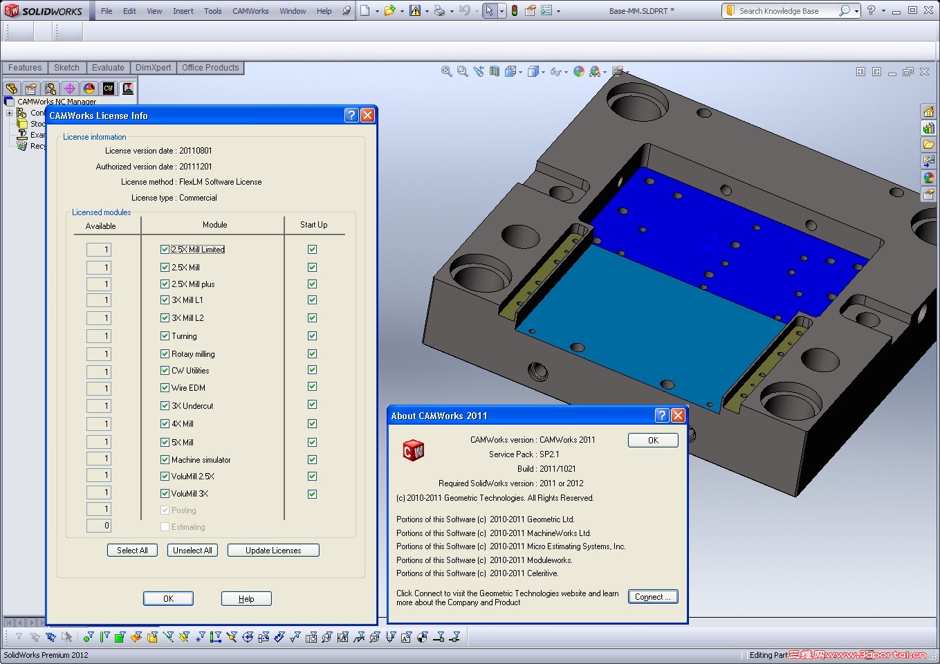Toggle the Wire EDM module checkbox
940x664 pixels.
[165, 387]
